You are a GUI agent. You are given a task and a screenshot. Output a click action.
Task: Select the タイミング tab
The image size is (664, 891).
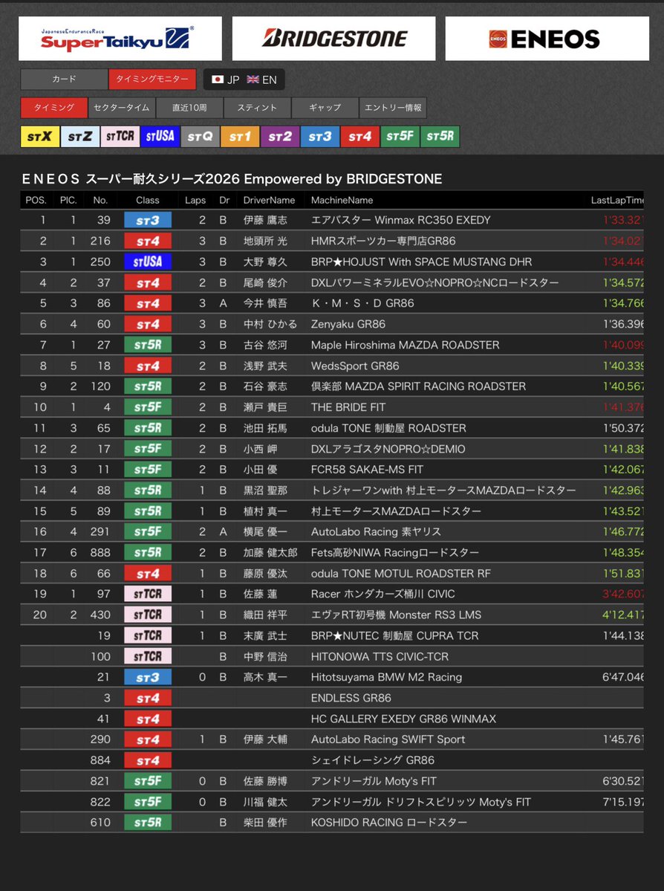click(x=54, y=108)
